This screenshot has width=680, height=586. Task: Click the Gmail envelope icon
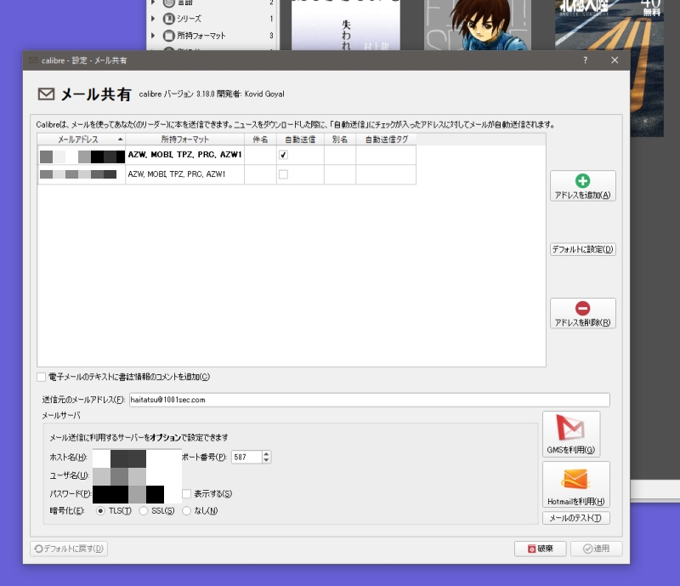tap(571, 428)
